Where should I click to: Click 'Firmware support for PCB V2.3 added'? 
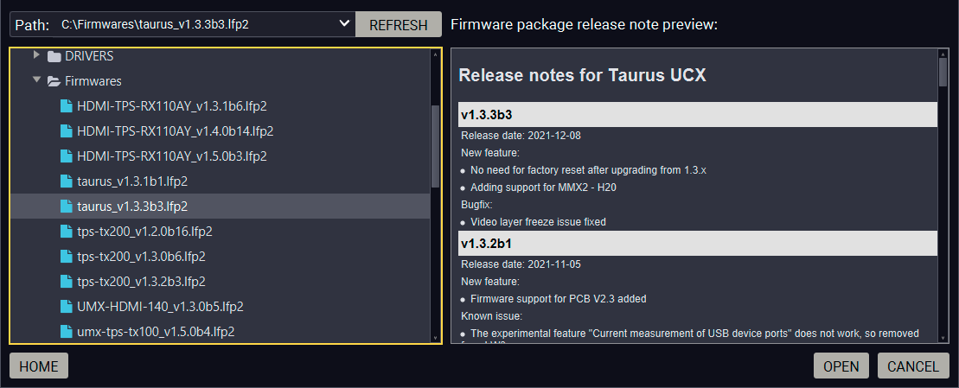[559, 299]
